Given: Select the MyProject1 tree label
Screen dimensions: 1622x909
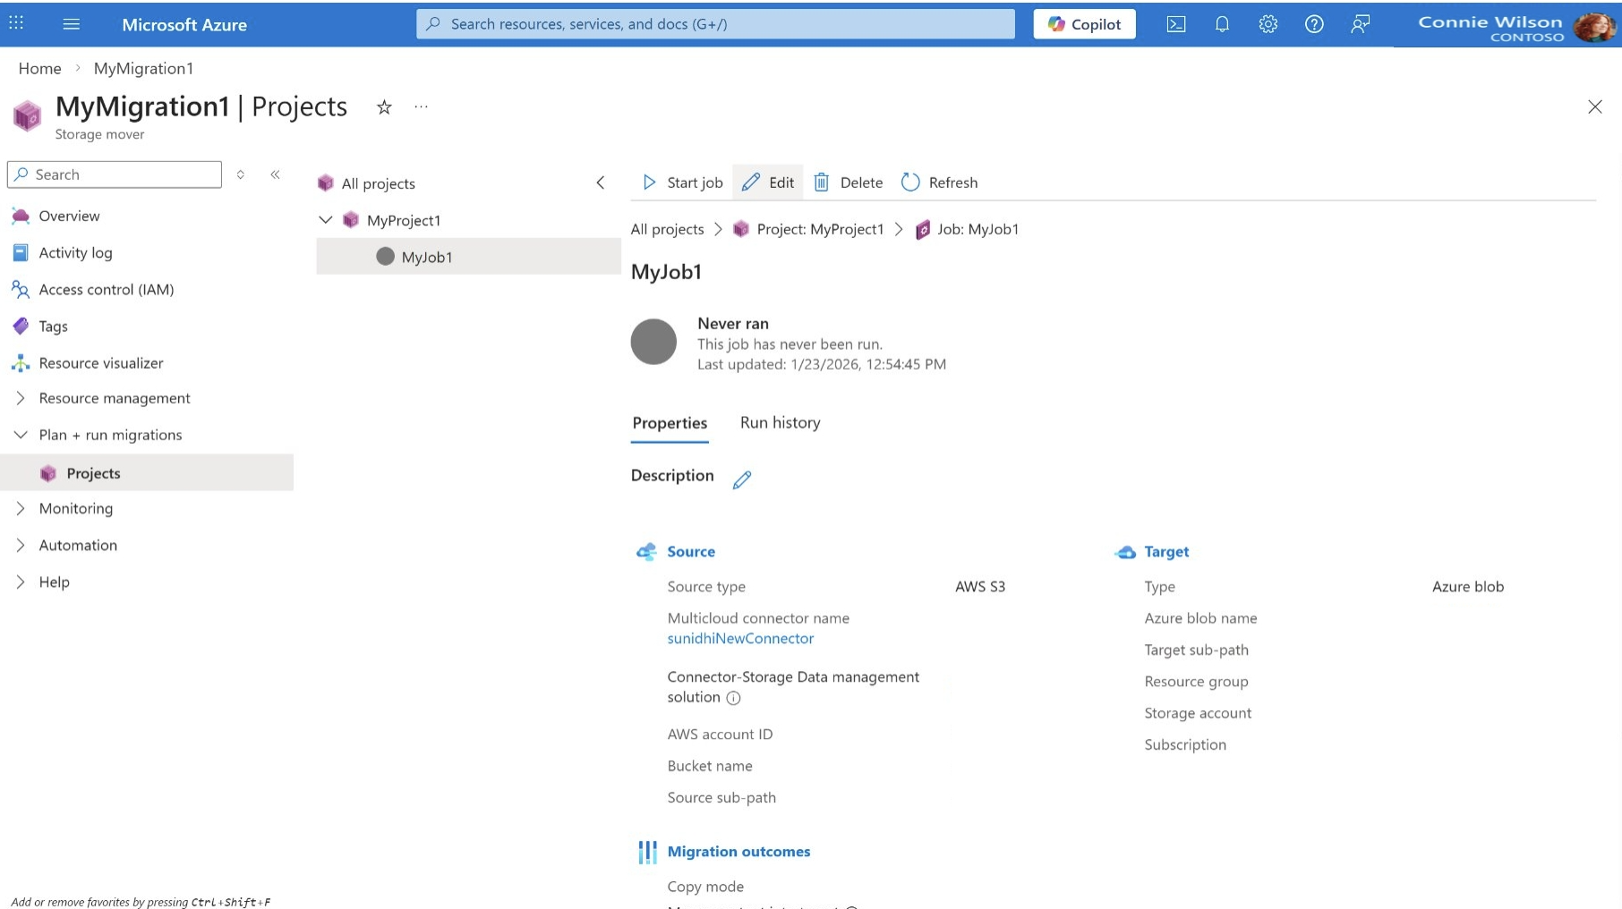Looking at the screenshot, I should pos(404,220).
